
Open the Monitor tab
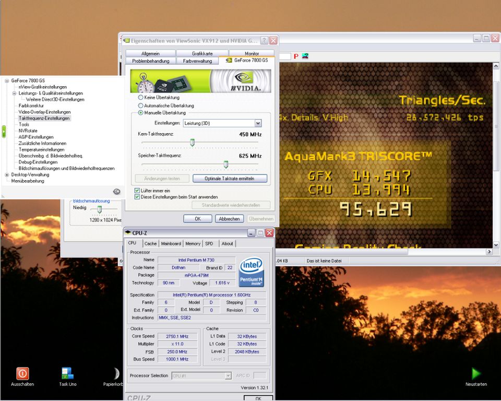pyautogui.click(x=252, y=53)
